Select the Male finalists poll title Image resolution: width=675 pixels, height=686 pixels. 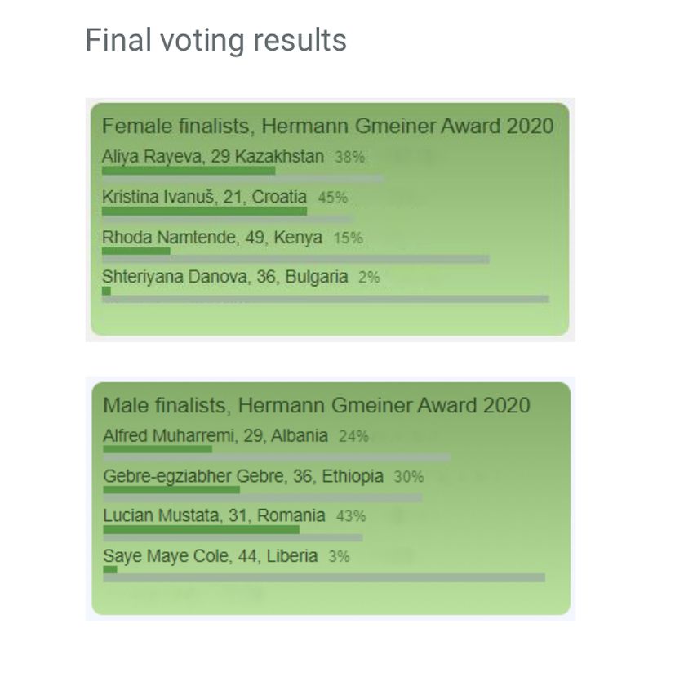click(x=316, y=405)
